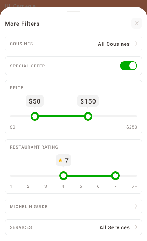Click the $250 price track end label

[132, 127]
